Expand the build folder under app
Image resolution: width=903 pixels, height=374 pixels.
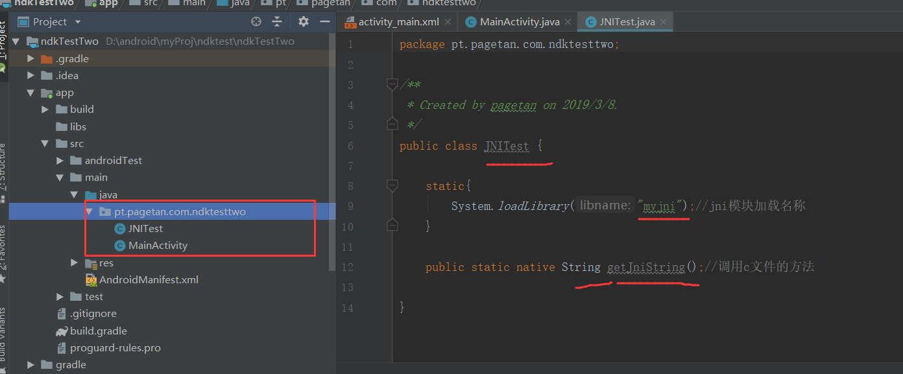[x=45, y=110]
